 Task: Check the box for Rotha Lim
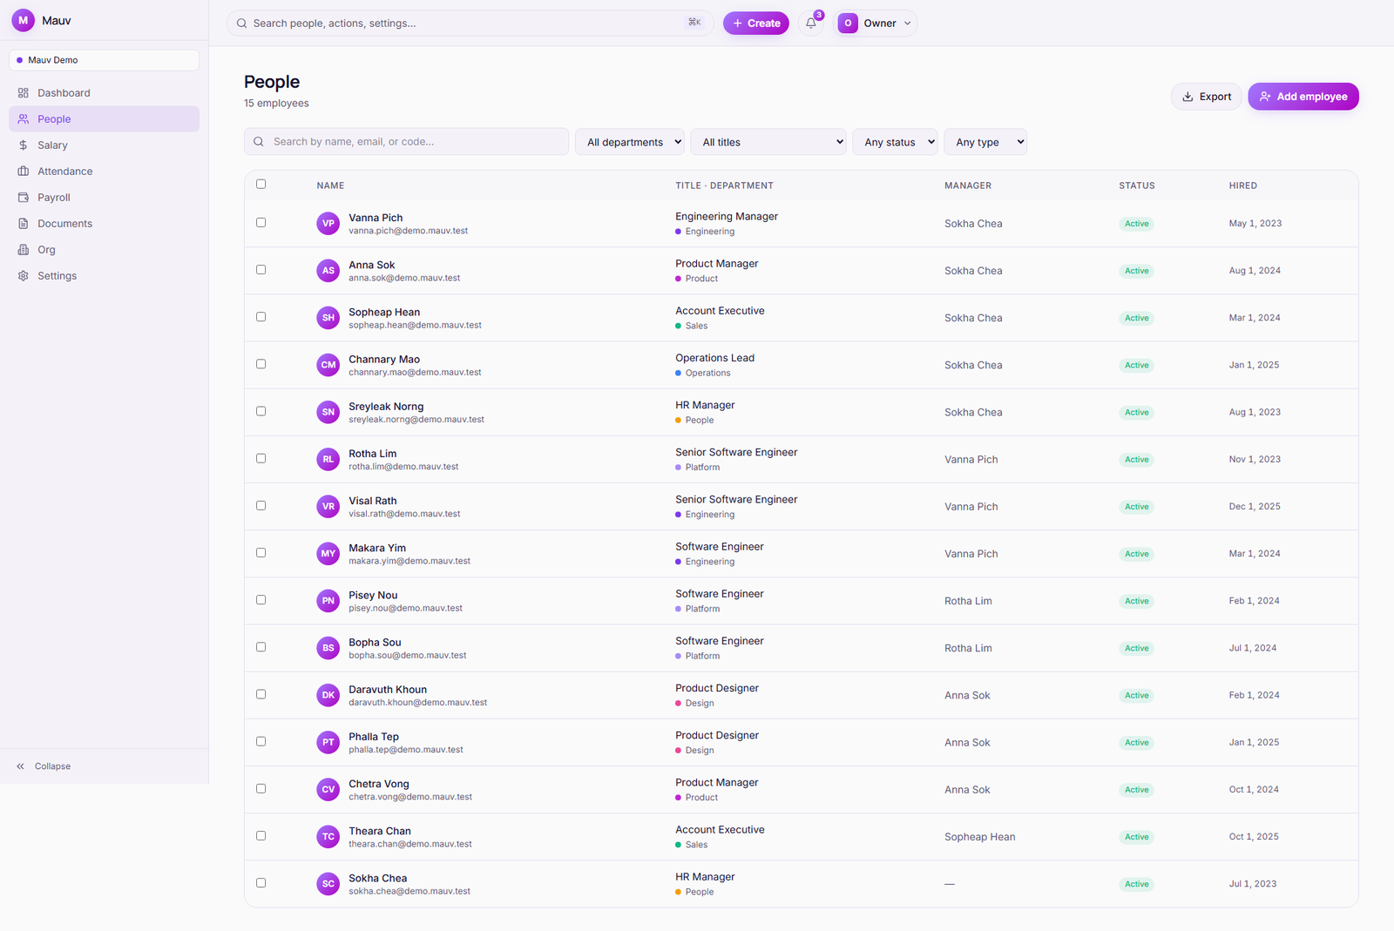[261, 458]
